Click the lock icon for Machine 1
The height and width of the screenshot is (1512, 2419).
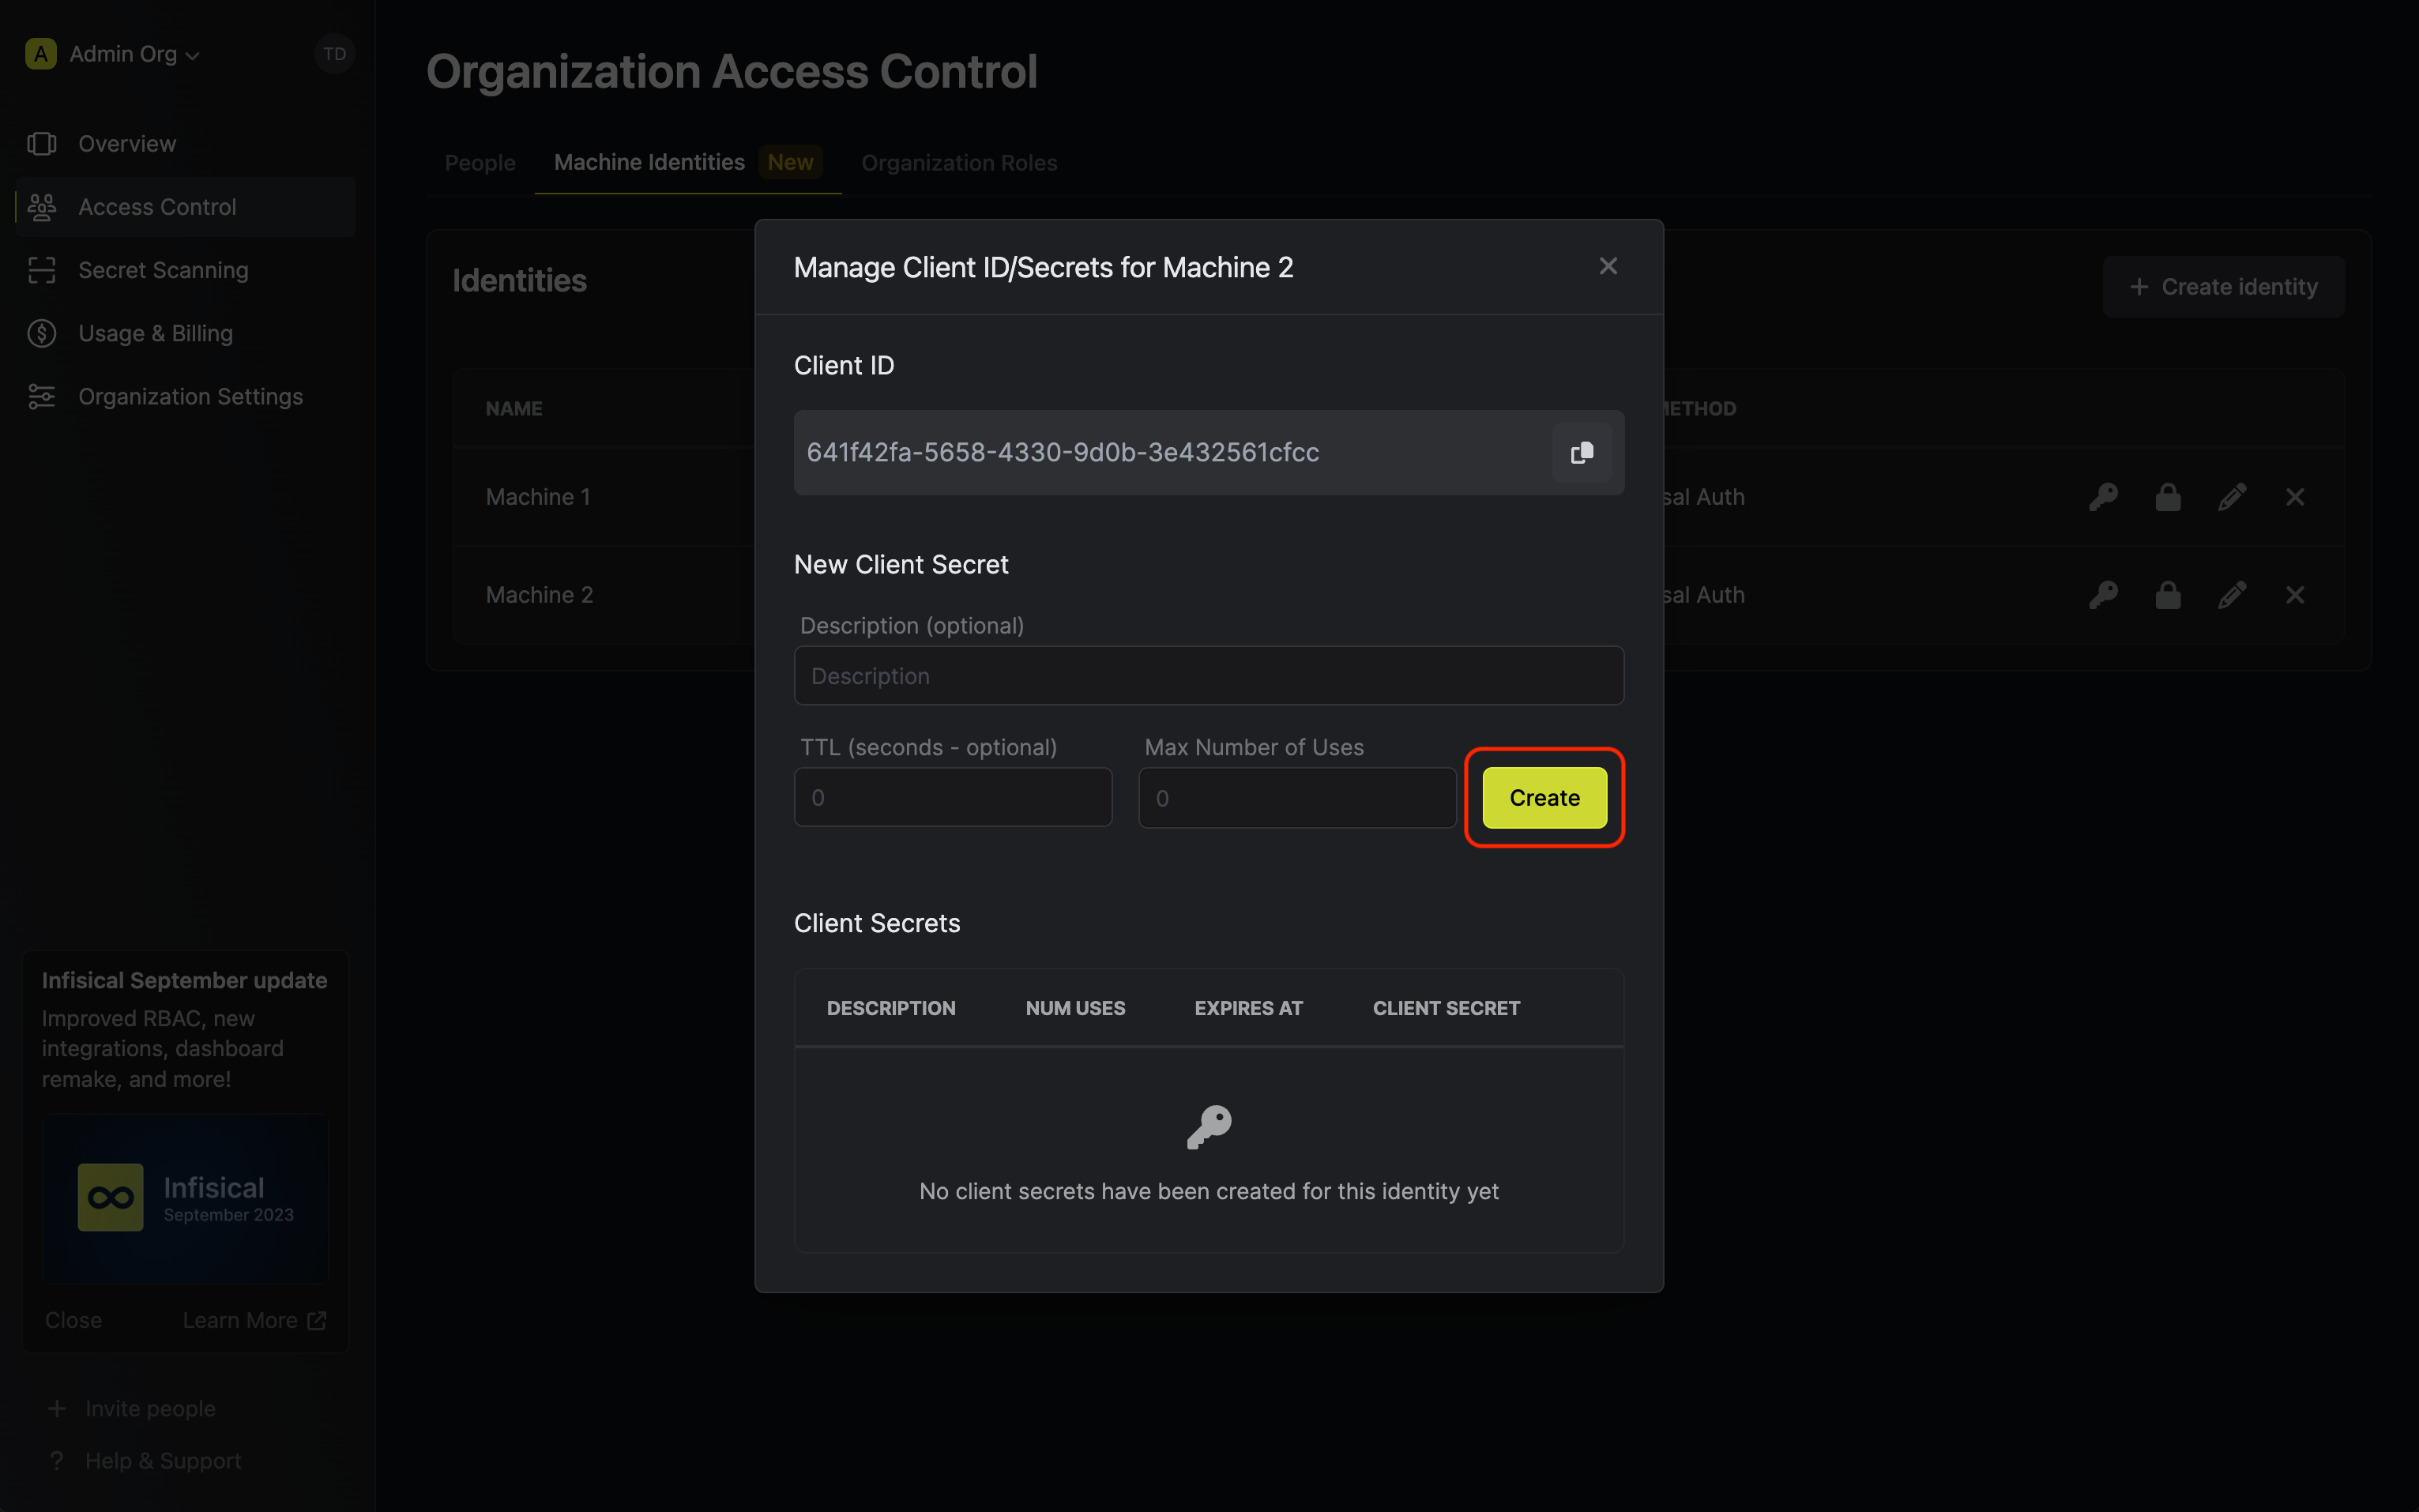tap(2167, 497)
